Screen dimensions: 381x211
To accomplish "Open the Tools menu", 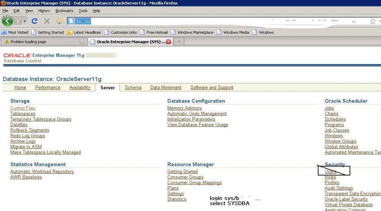I will pyautogui.click(x=83, y=11).
